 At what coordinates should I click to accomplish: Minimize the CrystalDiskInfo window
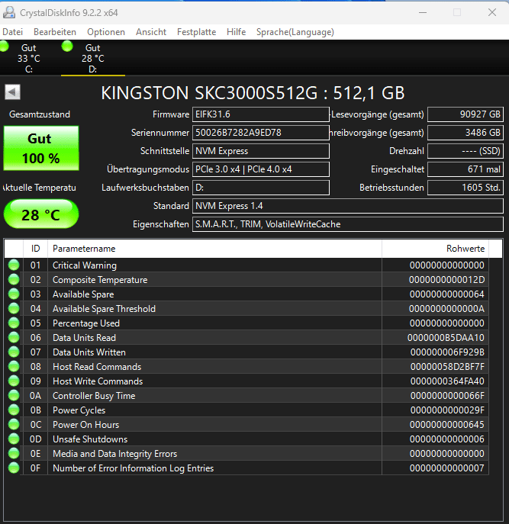click(x=423, y=13)
